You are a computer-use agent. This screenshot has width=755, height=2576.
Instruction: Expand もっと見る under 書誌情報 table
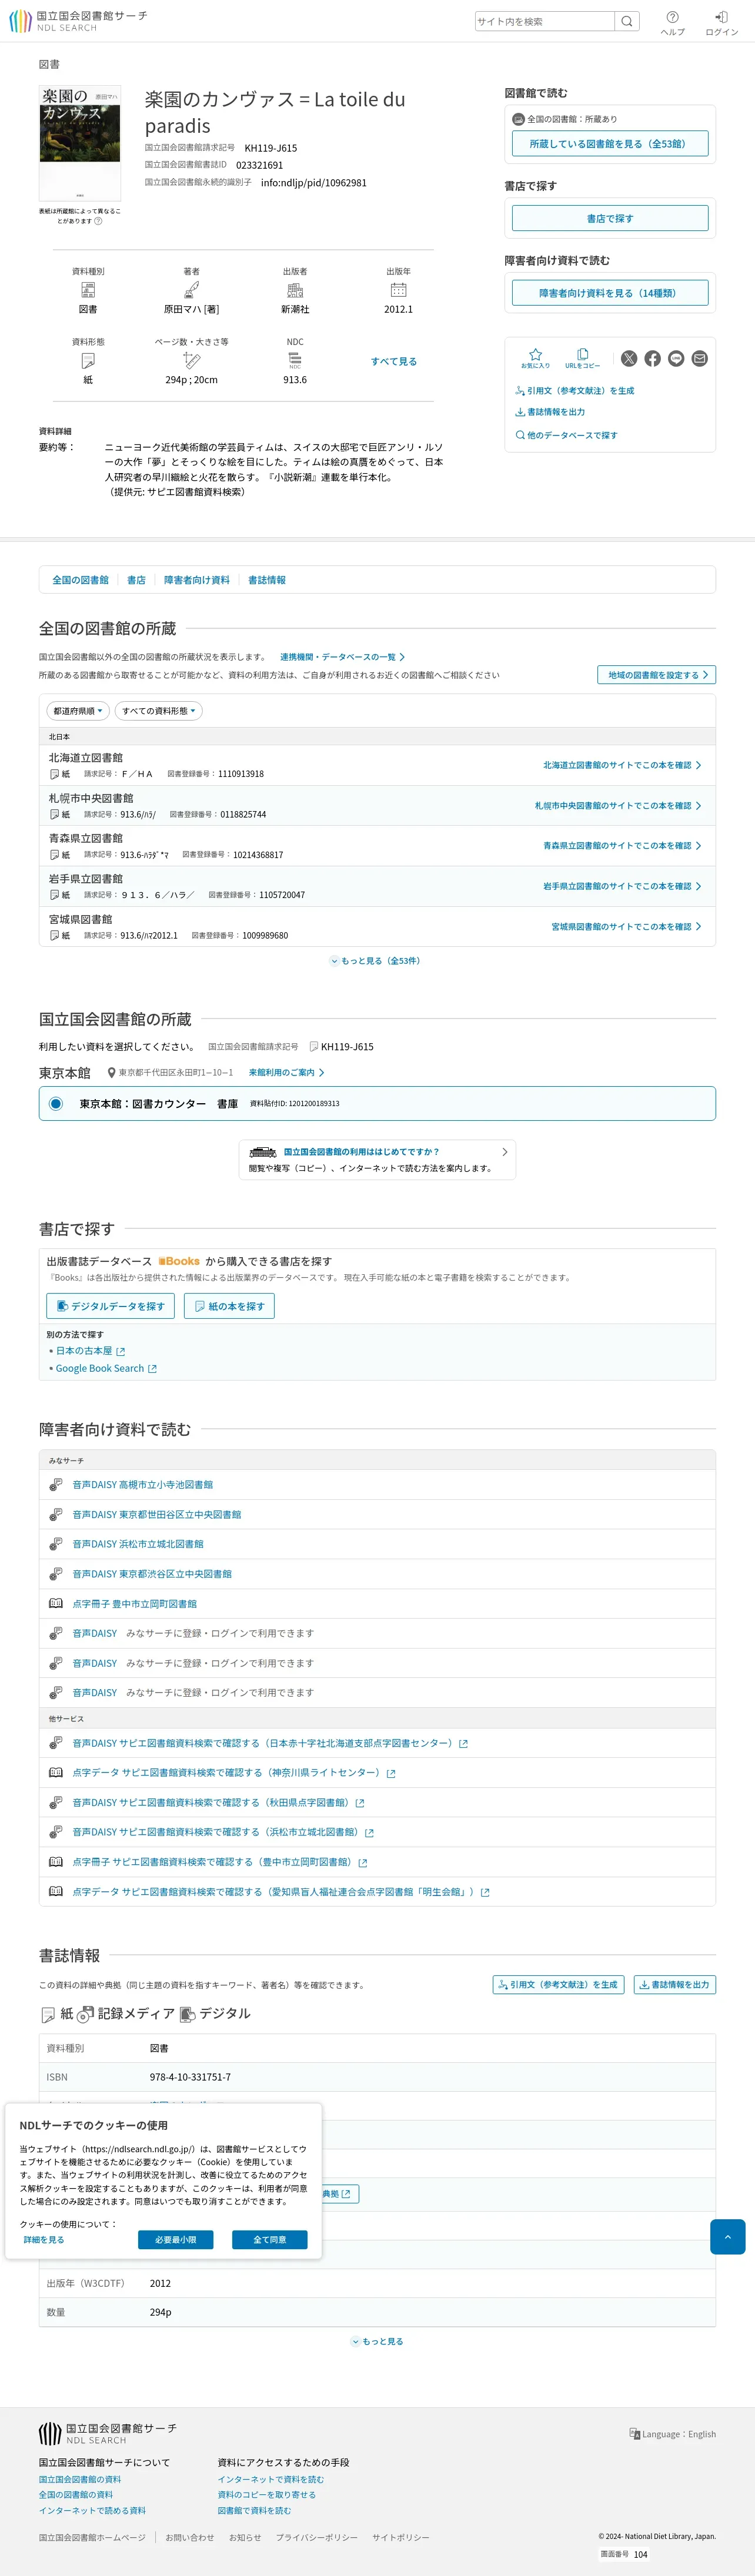pyautogui.click(x=377, y=2341)
